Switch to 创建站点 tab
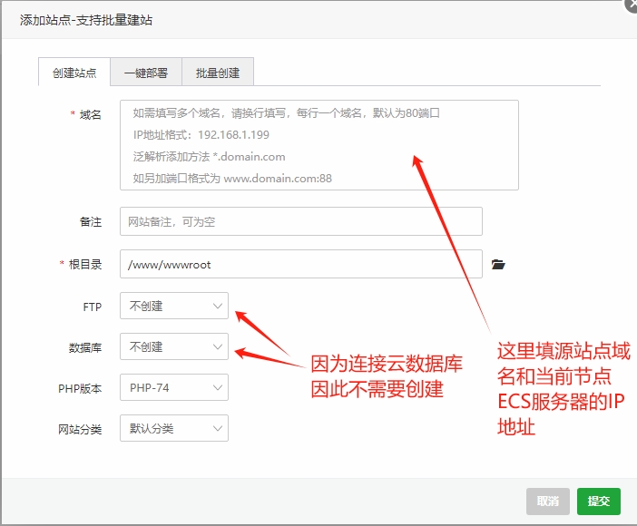This screenshot has width=637, height=526. 74,73
